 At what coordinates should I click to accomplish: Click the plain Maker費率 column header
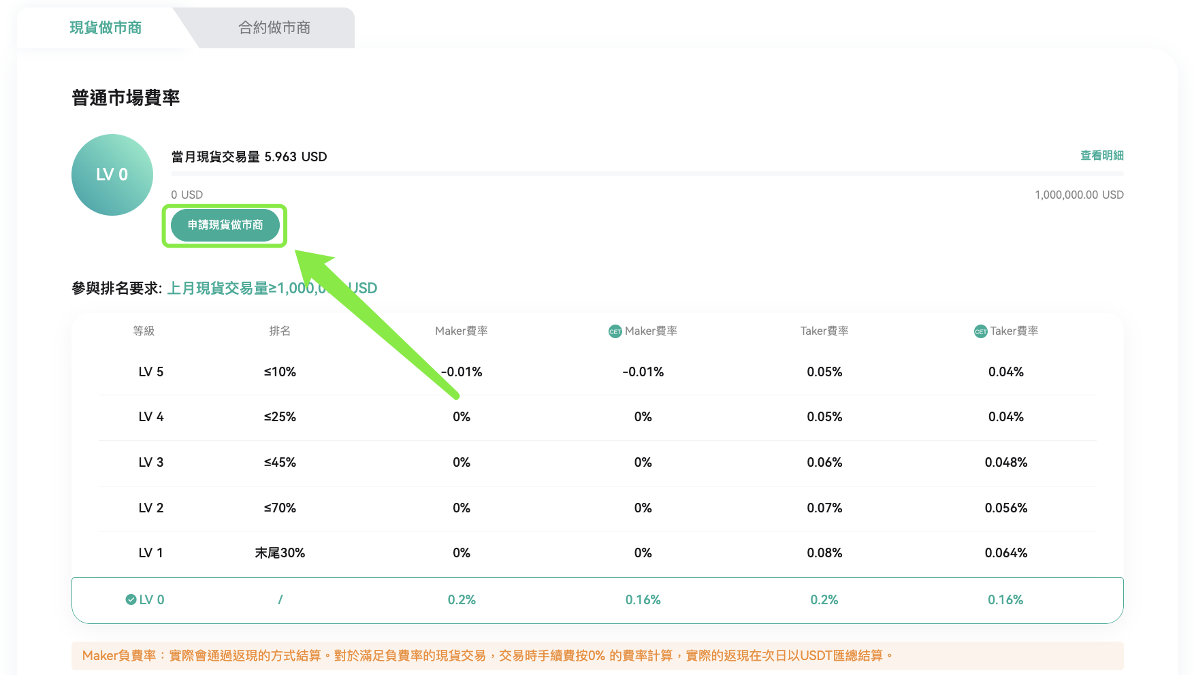coord(462,331)
